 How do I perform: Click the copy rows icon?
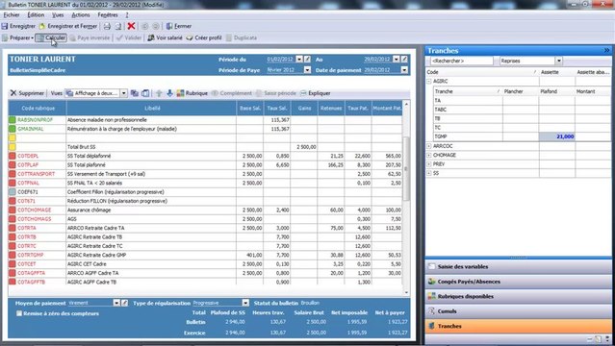(x=135, y=93)
